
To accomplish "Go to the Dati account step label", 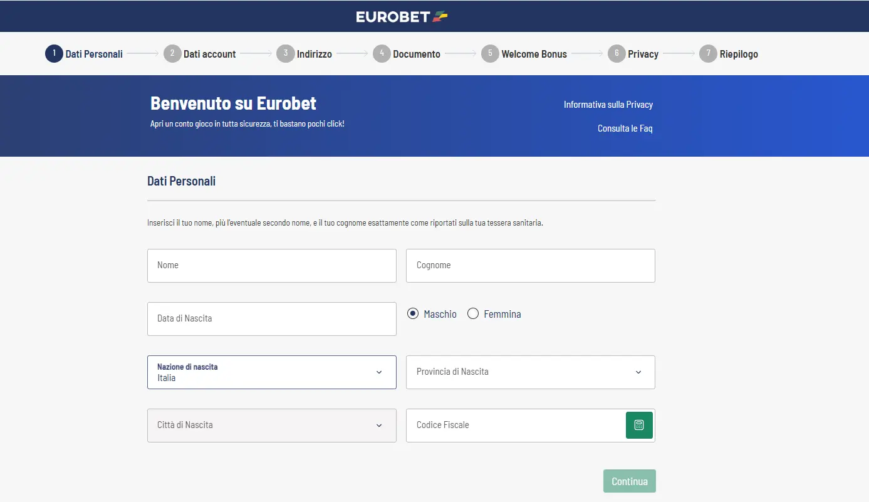I will pyautogui.click(x=209, y=53).
